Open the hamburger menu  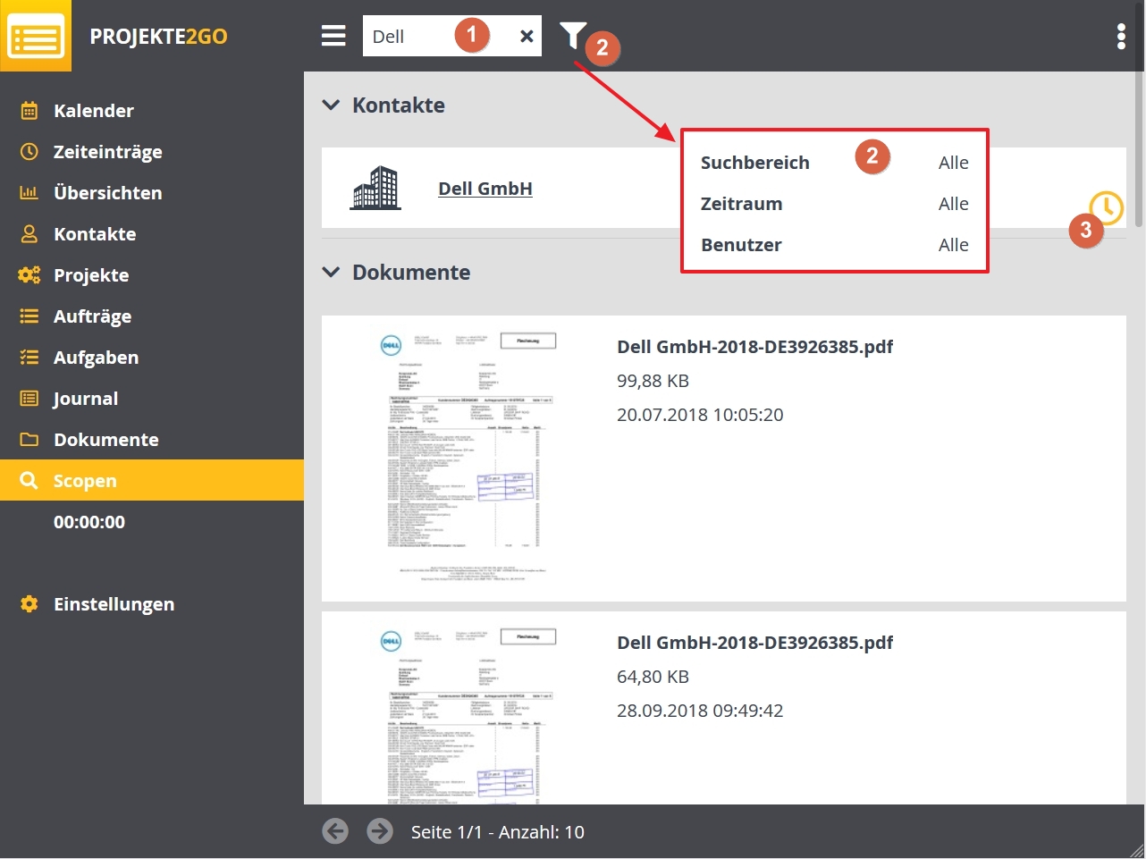333,36
